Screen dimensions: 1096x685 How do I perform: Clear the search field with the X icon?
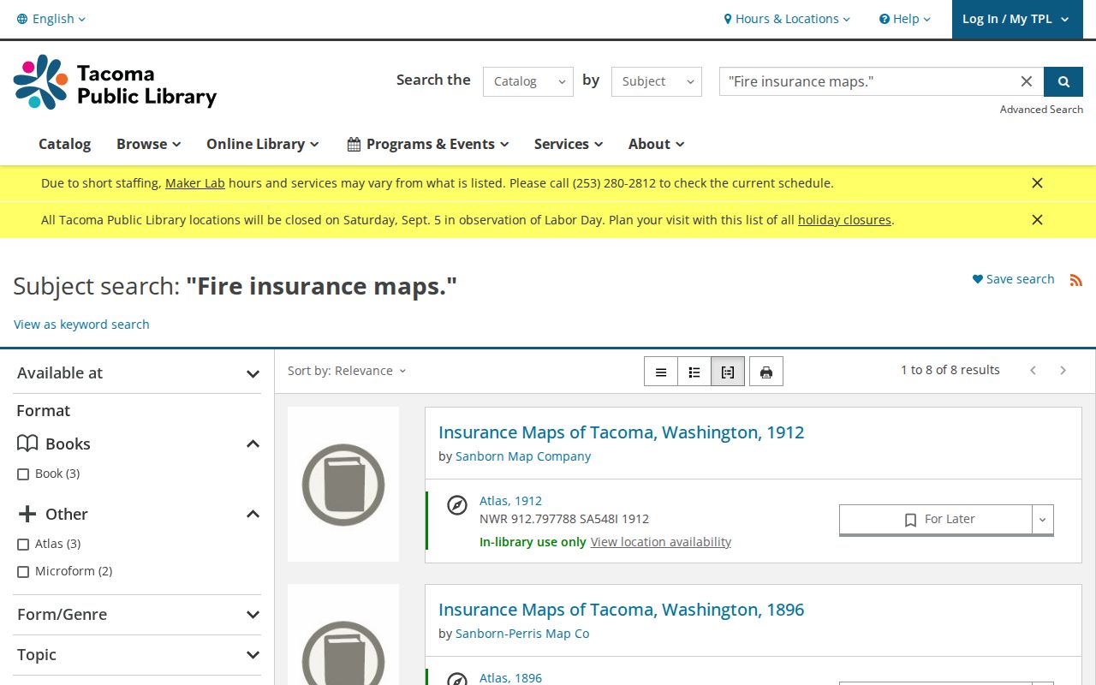tap(1027, 81)
